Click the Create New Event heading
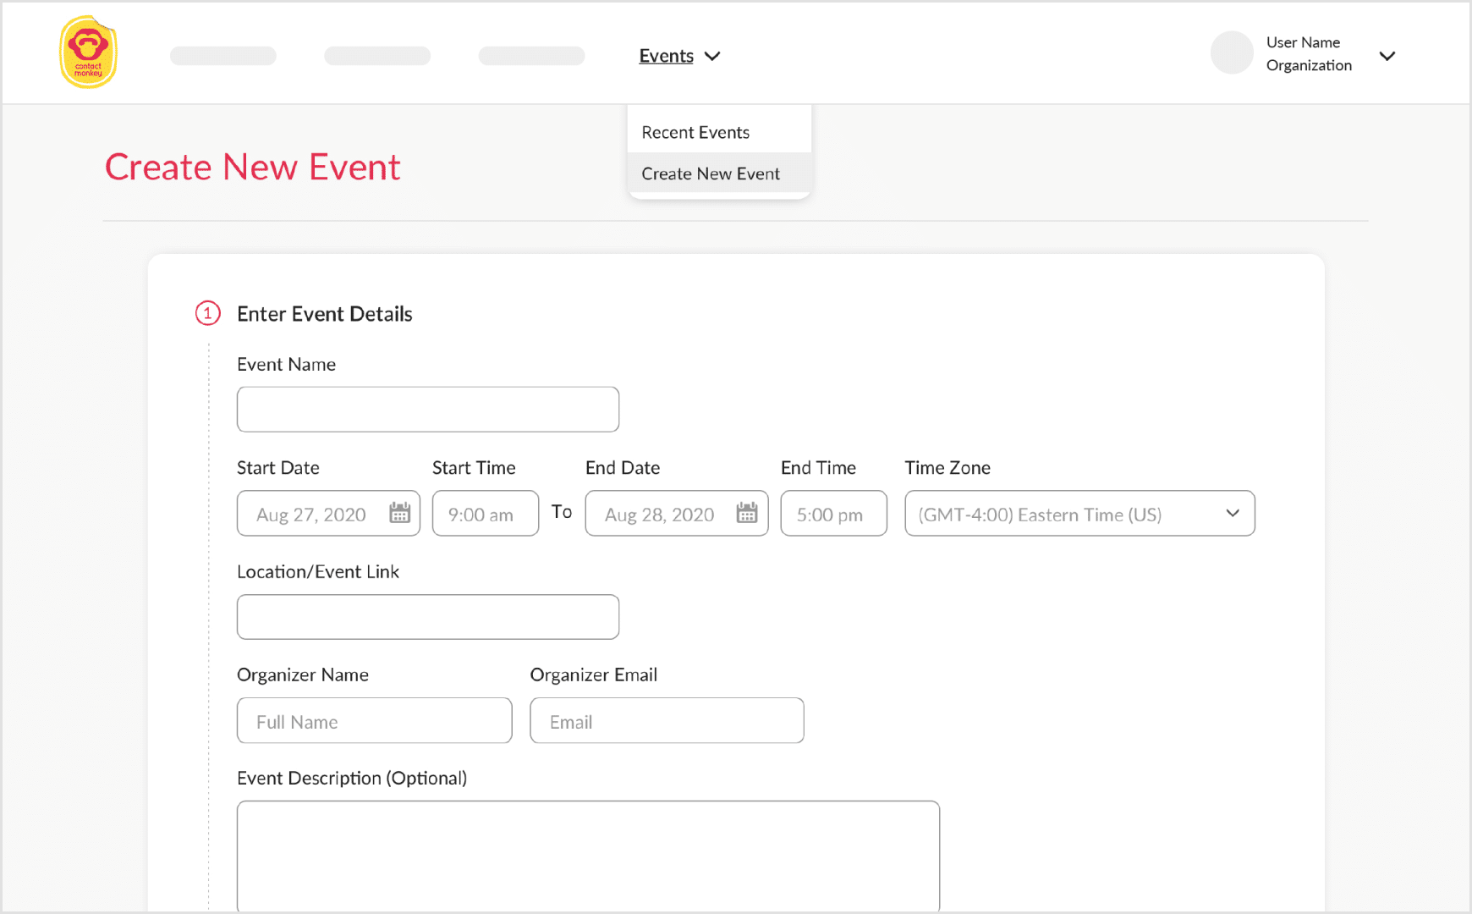This screenshot has width=1472, height=914. pyautogui.click(x=252, y=167)
